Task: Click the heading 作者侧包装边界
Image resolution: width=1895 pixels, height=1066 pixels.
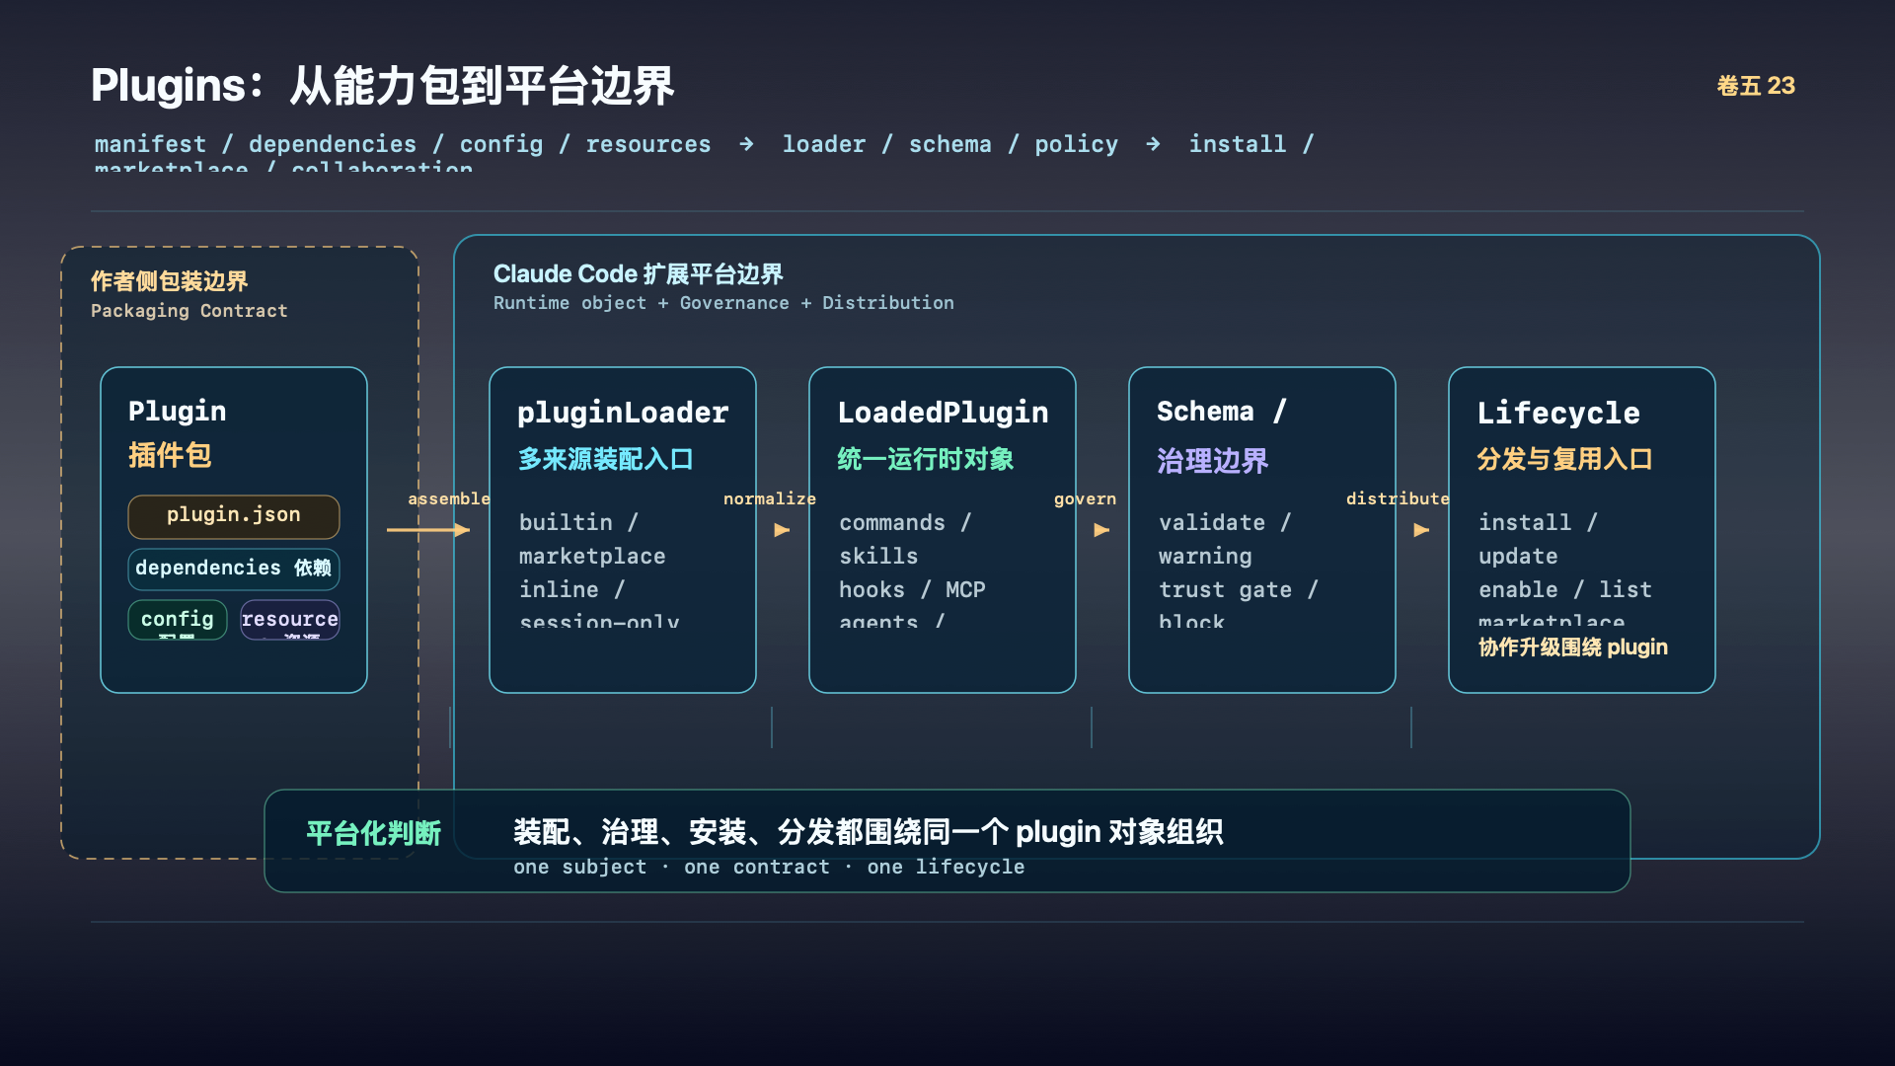Action: click(x=169, y=281)
